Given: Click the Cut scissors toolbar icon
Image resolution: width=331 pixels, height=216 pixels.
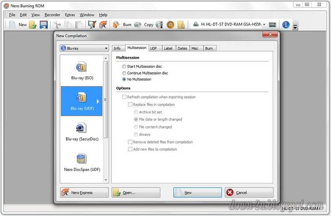Looking at the screenshot, I should point(57,25).
